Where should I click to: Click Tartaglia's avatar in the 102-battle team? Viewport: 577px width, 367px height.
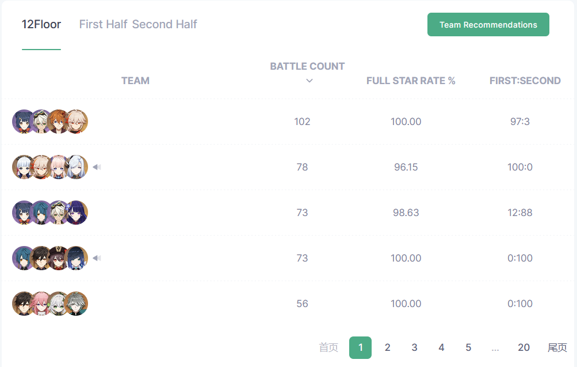[59, 122]
